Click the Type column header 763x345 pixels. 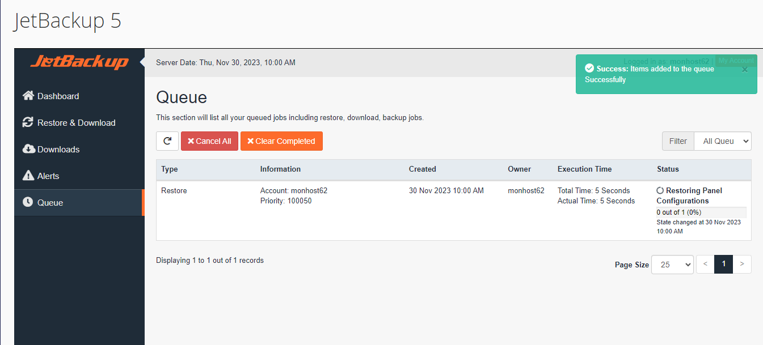coord(170,169)
